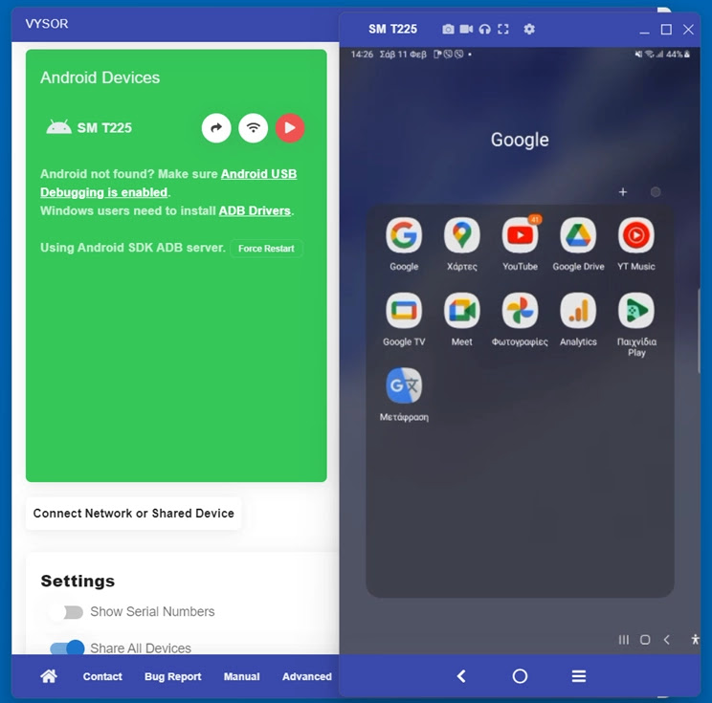Click the tablet status bar clock 14:26
This screenshot has height=703, width=712.
(x=362, y=55)
